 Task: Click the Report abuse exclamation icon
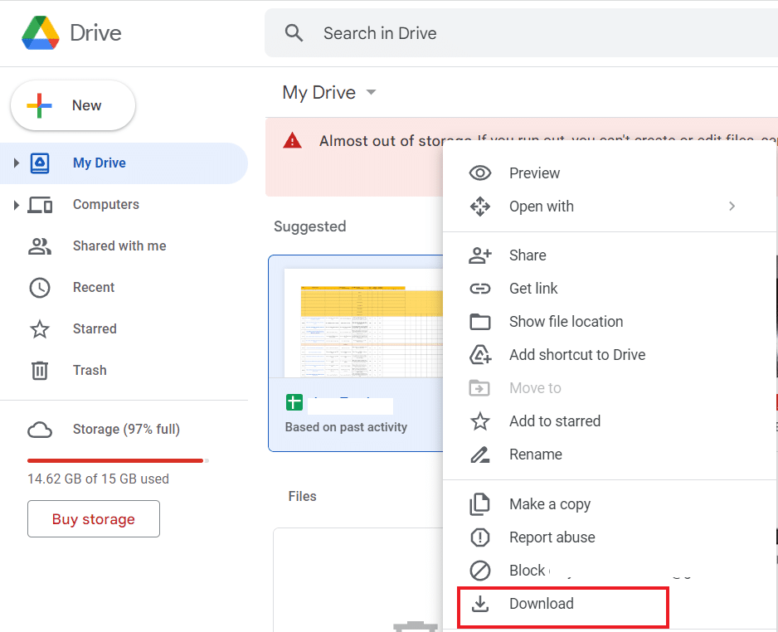click(x=479, y=537)
